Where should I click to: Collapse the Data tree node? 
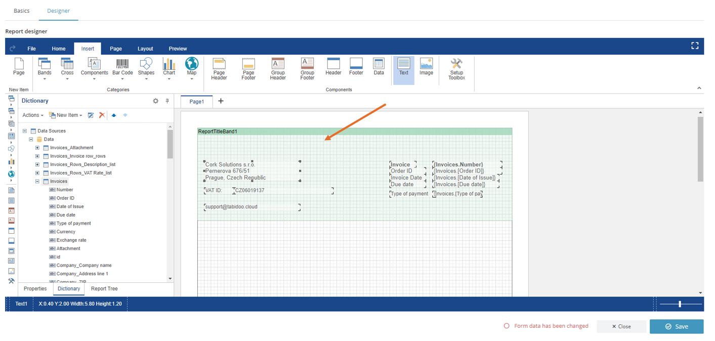[31, 139]
